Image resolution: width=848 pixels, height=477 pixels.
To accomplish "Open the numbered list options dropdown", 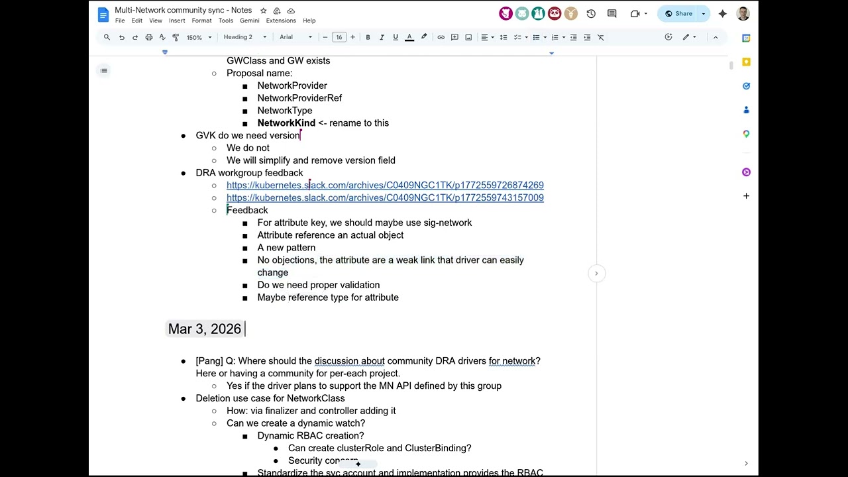I will 557,37.
